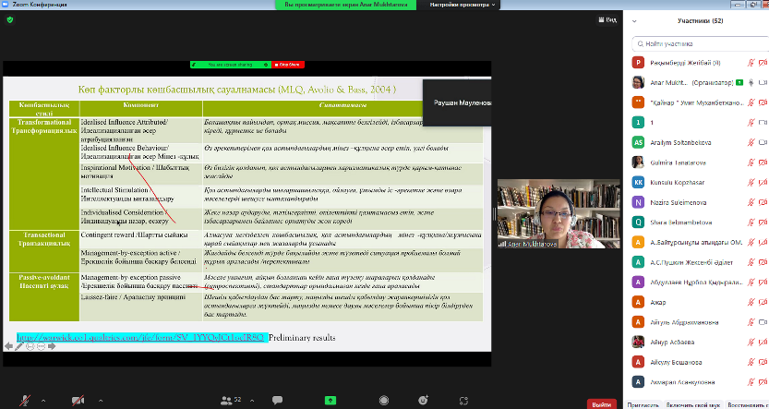Click the Leave meeting red button

(602, 403)
